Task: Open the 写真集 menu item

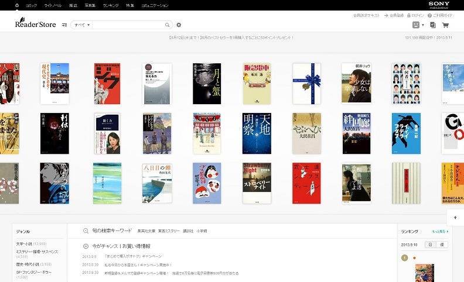Action: [x=90, y=5]
